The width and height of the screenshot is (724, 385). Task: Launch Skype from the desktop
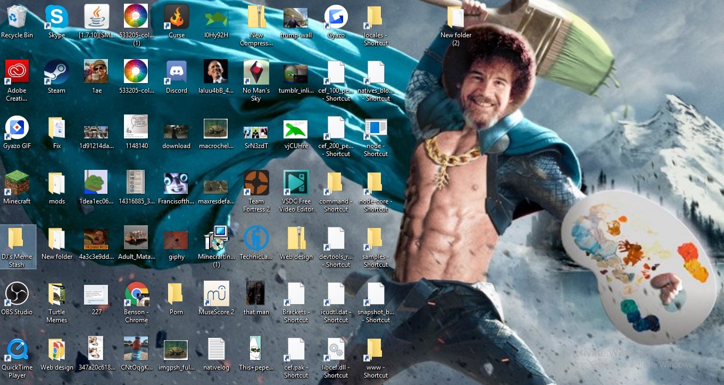(57, 18)
